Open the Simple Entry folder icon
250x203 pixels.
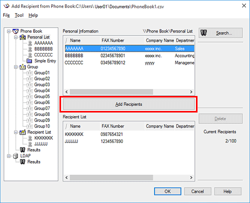pos(29,61)
